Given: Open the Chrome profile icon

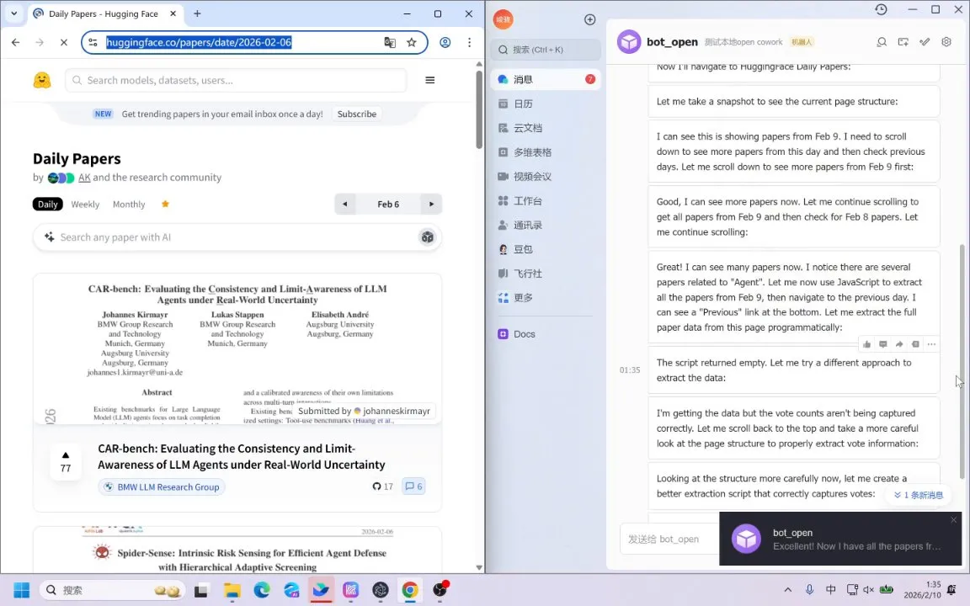Looking at the screenshot, I should point(445,42).
